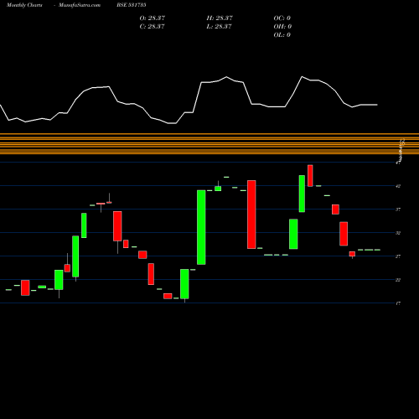
Task: Click the "Monthly Charts" title text
Action: point(24,5)
